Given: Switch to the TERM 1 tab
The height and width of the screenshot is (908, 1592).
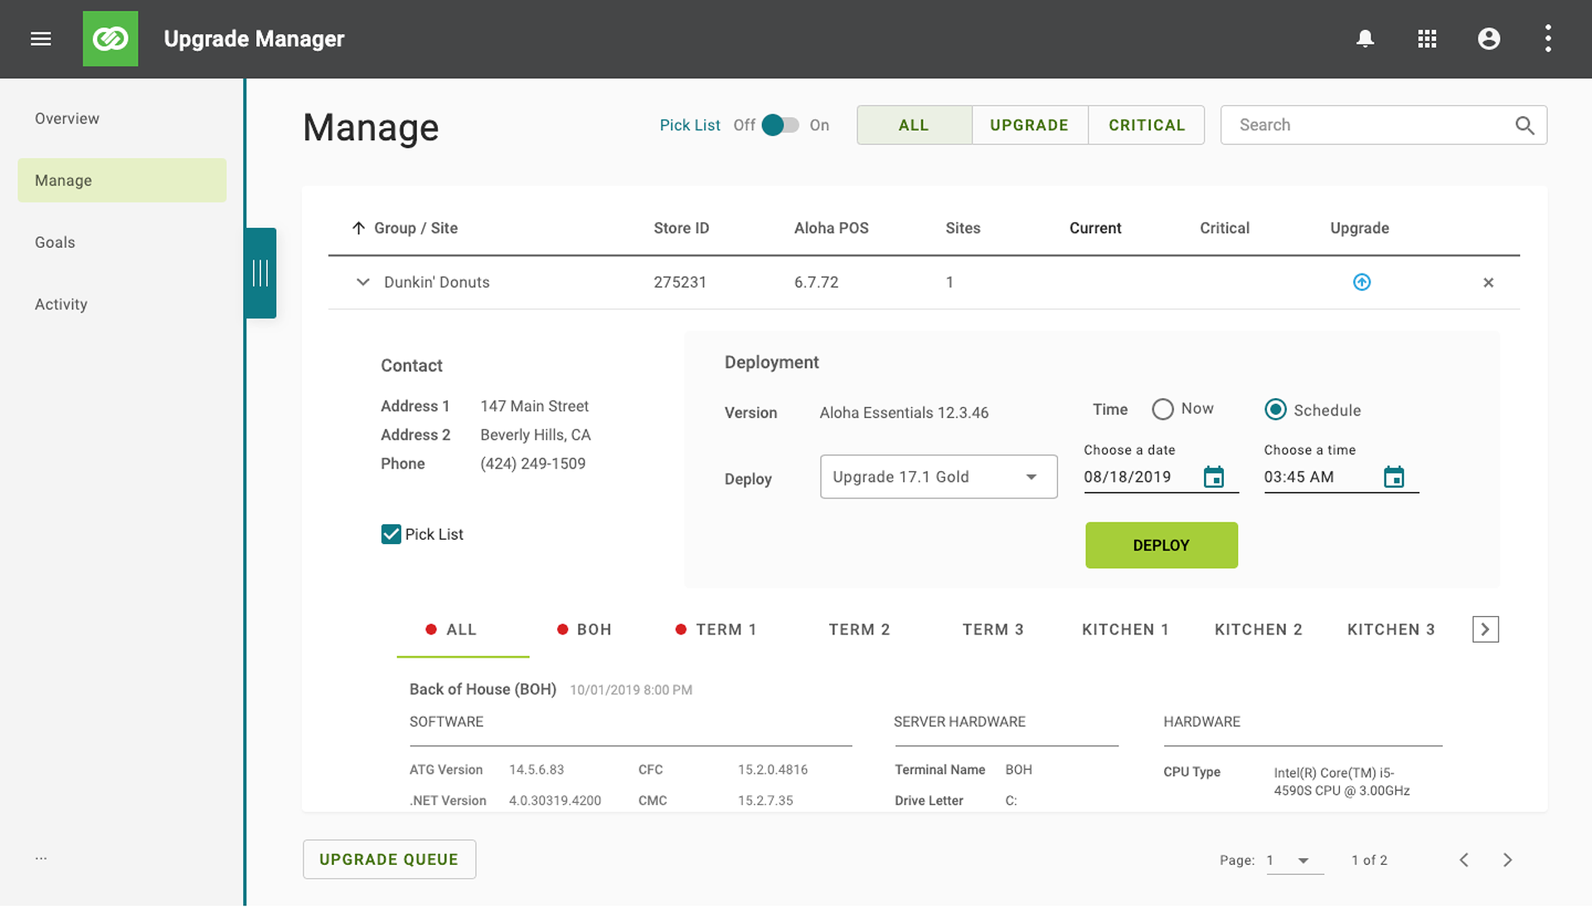Looking at the screenshot, I should (716, 630).
